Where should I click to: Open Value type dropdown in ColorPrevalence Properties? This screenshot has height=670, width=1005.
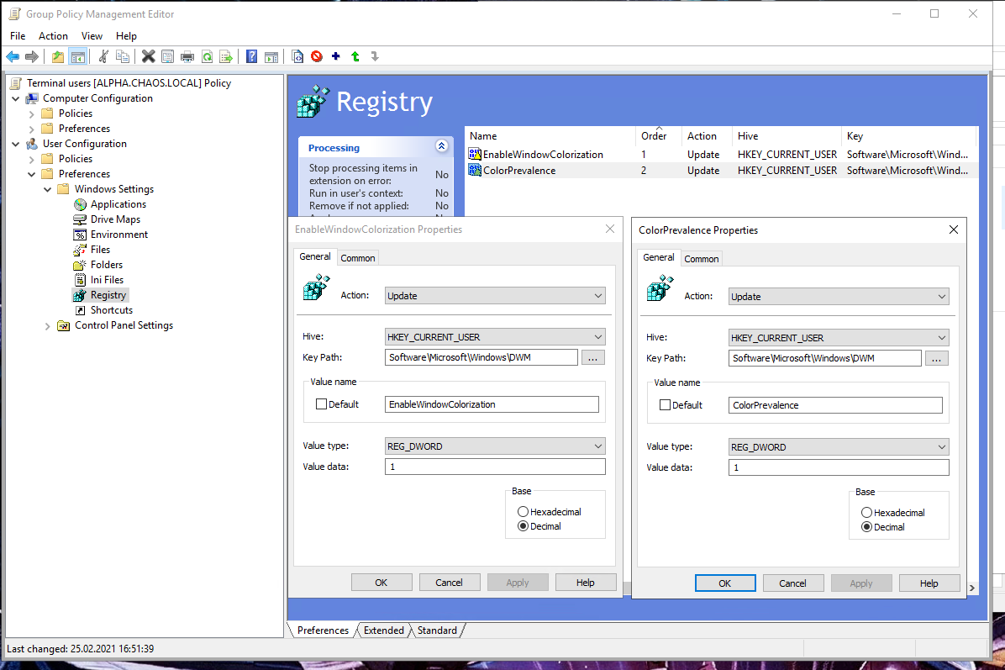839,447
